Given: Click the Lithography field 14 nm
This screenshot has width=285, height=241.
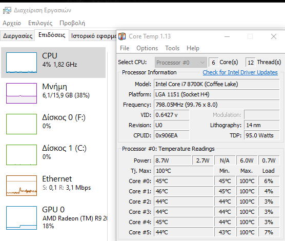Looking at the screenshot, I should (262, 125).
